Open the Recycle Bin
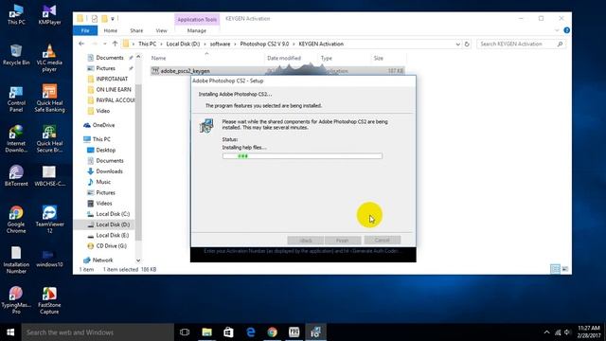 (x=16, y=55)
